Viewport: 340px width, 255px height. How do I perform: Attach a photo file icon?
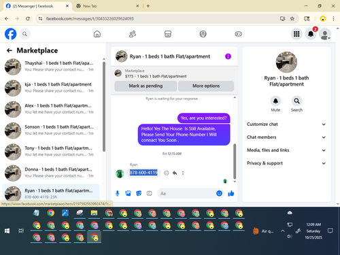pyautogui.click(x=128, y=193)
